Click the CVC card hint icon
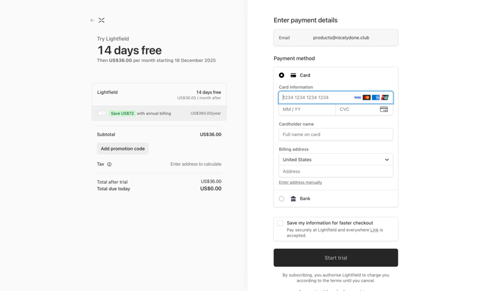 (x=384, y=110)
